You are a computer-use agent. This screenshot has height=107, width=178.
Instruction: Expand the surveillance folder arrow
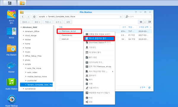(23, 89)
